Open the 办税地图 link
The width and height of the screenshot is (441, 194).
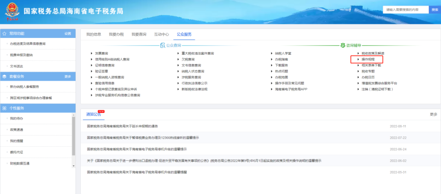pyautogui.click(x=281, y=77)
